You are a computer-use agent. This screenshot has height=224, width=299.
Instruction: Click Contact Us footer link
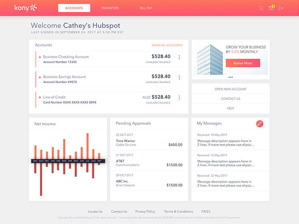119,212
